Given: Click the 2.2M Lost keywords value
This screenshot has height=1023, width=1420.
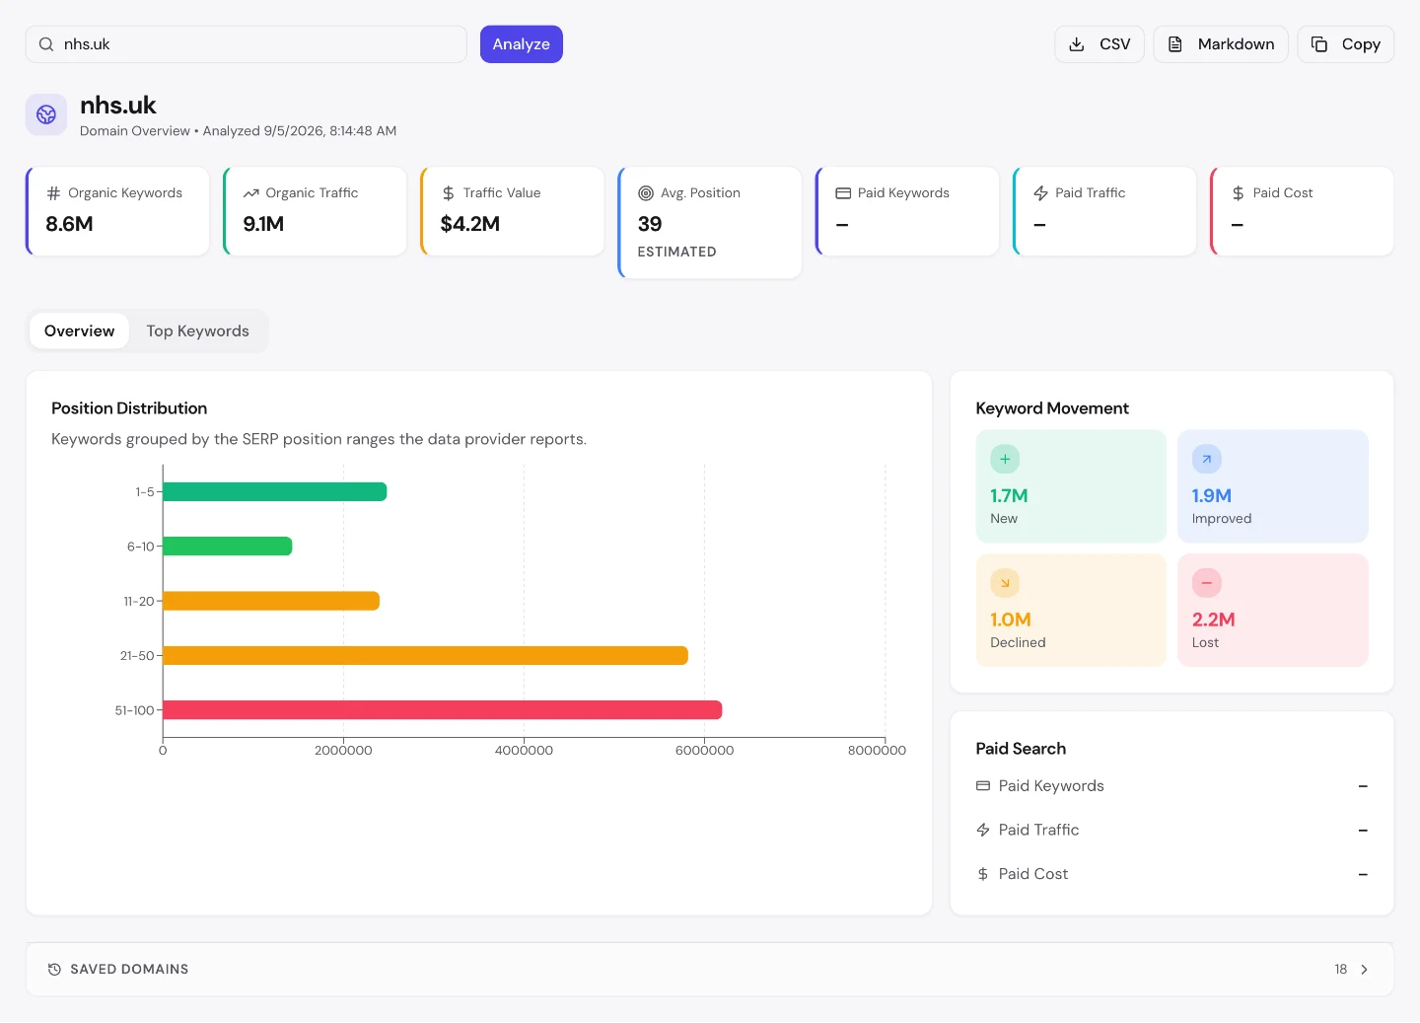Looking at the screenshot, I should tap(1214, 621).
